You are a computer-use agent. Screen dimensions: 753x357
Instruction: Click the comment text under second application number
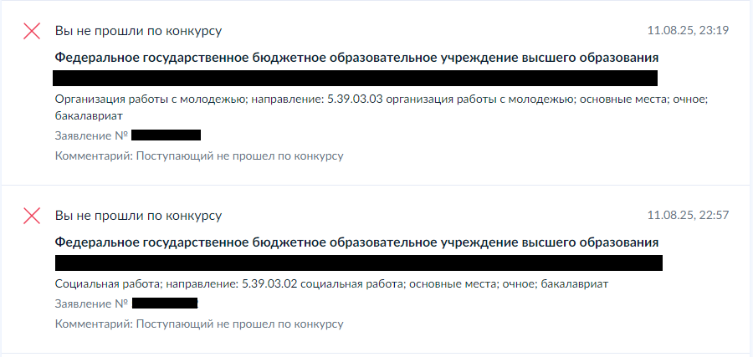(x=199, y=324)
